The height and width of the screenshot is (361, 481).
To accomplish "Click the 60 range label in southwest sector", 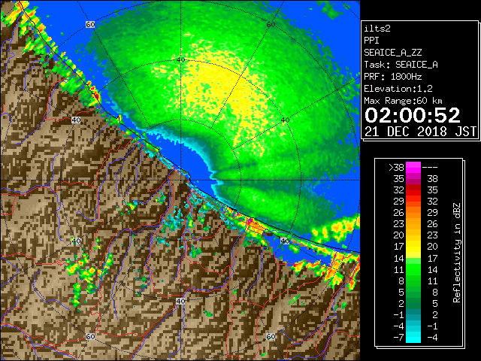I will [90, 336].
